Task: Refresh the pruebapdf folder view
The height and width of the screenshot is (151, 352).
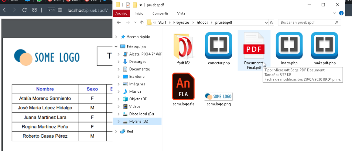Action: pyautogui.click(x=272, y=23)
